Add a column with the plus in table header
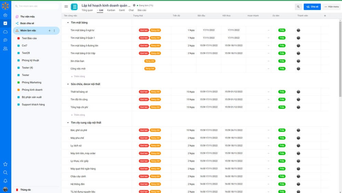This screenshot has width=342, height=193. click(325, 16)
